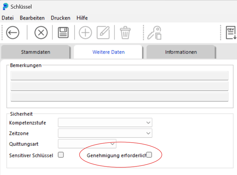Open the Datei menu
Viewport: 237px width, 175px height.
coord(8,18)
